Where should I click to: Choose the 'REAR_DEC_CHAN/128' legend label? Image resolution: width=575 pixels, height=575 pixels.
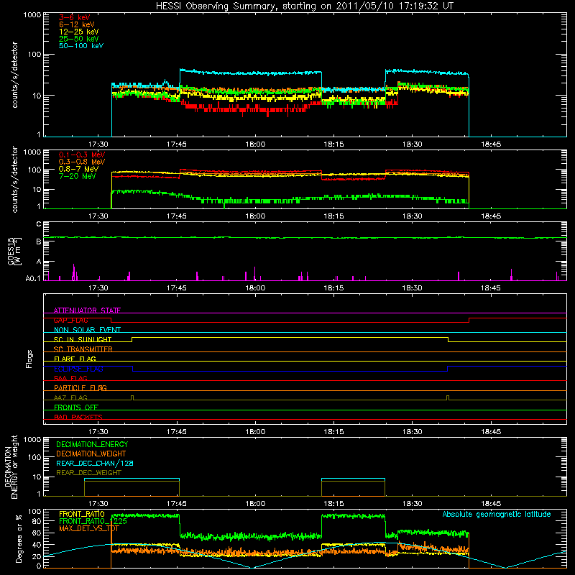(x=95, y=463)
